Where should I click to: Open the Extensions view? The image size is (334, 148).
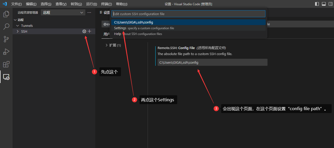[x=6, y=64]
